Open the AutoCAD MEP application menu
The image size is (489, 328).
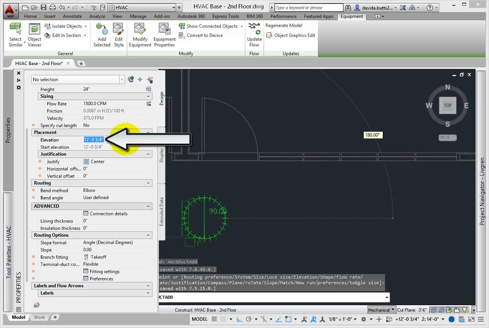(x=10, y=10)
